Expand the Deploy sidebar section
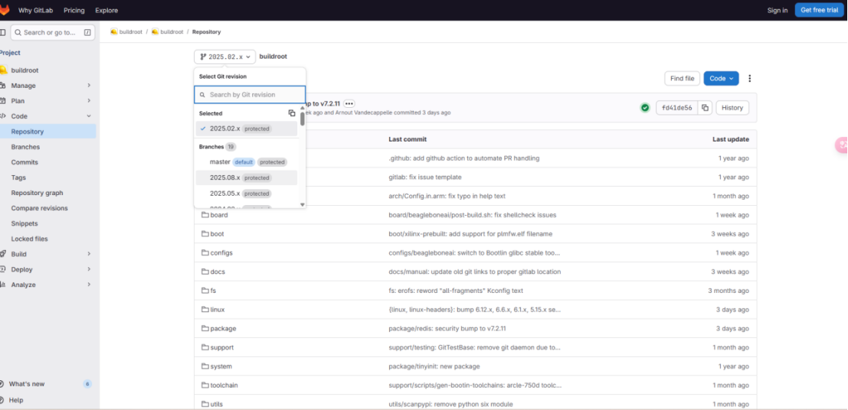Image resolution: width=848 pixels, height=410 pixels. pos(47,269)
